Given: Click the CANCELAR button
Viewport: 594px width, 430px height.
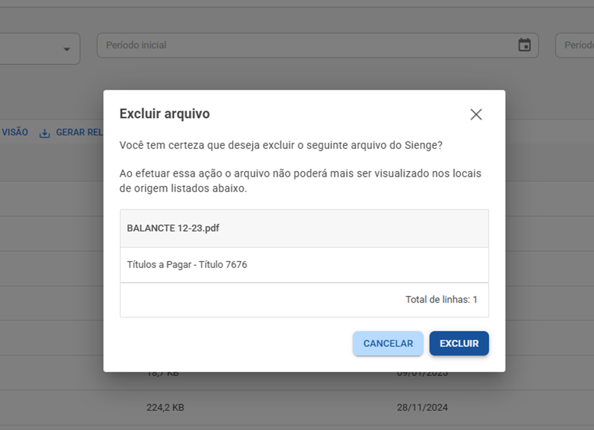Looking at the screenshot, I should click(388, 344).
